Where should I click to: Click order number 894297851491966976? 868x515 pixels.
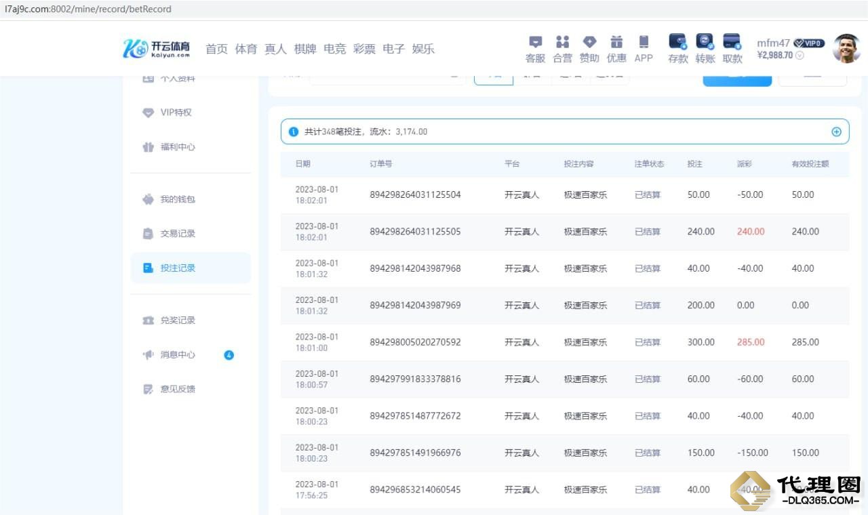coord(415,453)
